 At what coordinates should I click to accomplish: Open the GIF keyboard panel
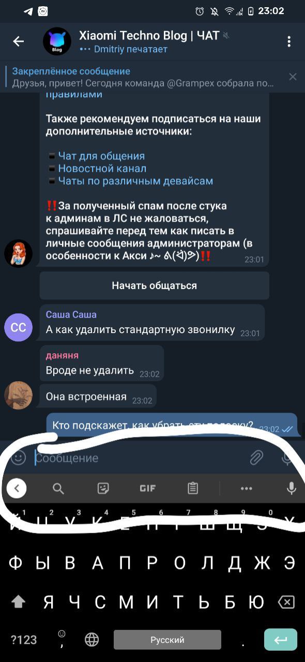tap(148, 488)
